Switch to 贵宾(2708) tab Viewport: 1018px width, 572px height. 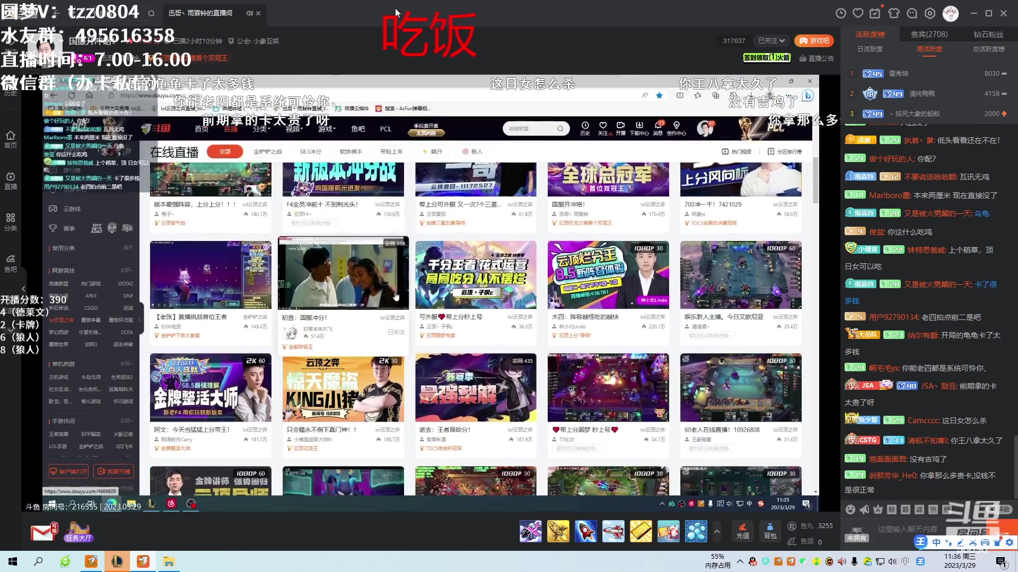coord(929,34)
